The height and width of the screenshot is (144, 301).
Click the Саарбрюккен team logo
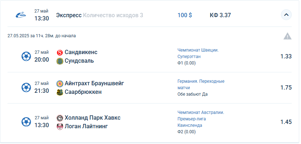pos(60,92)
